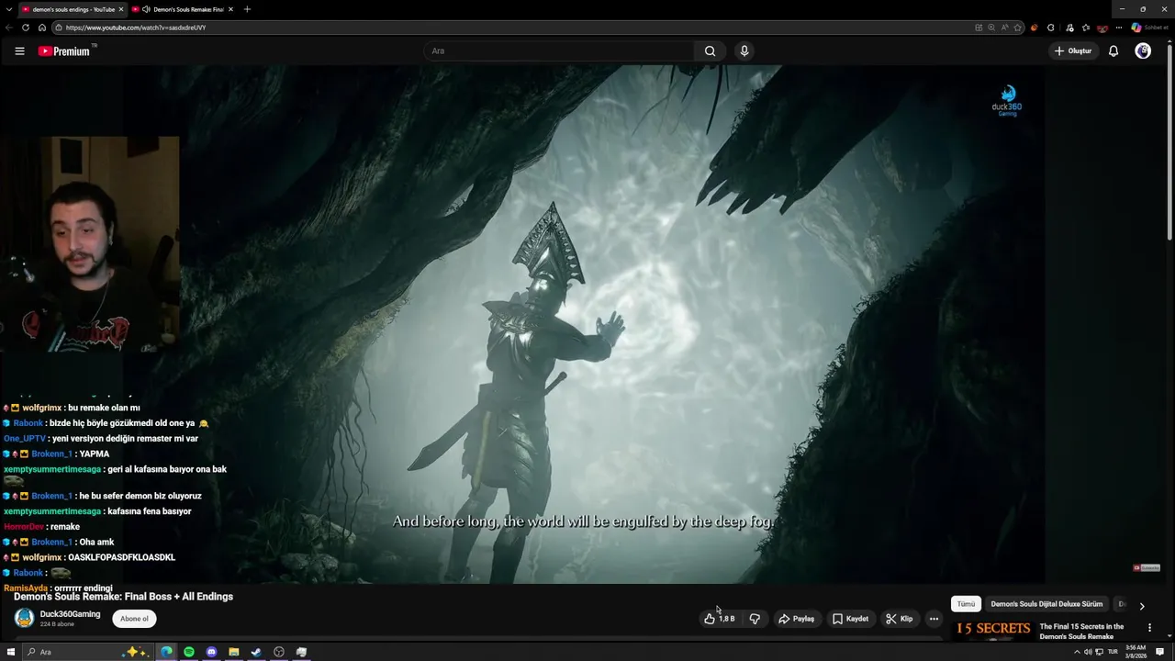The width and height of the screenshot is (1175, 661).
Task: Open Discord from taskbar
Action: click(x=211, y=652)
